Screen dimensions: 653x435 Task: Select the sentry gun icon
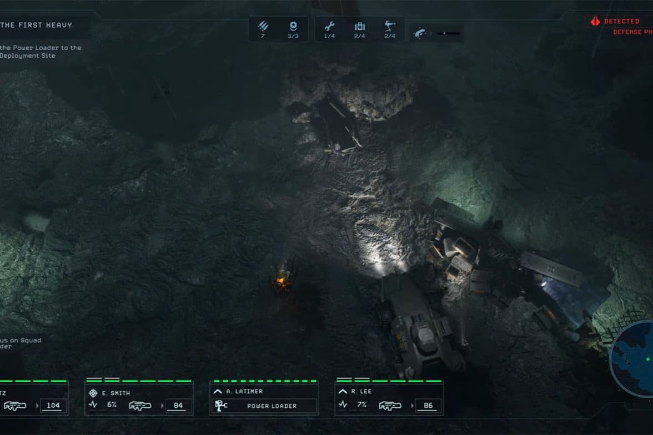tap(390, 26)
